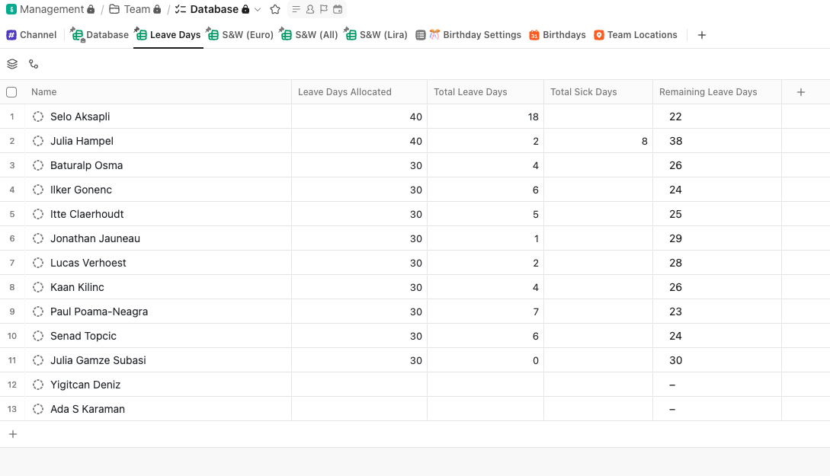Open Management space in breadcrumb
The height and width of the screenshot is (476, 830).
point(51,10)
